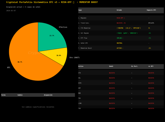Click the '66.7%' label on the pie
The image size is (165, 122).
[x=20, y=62]
